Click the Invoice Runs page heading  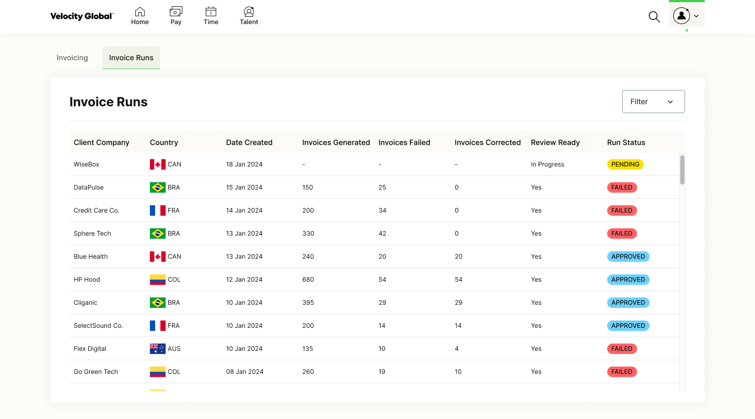109,102
